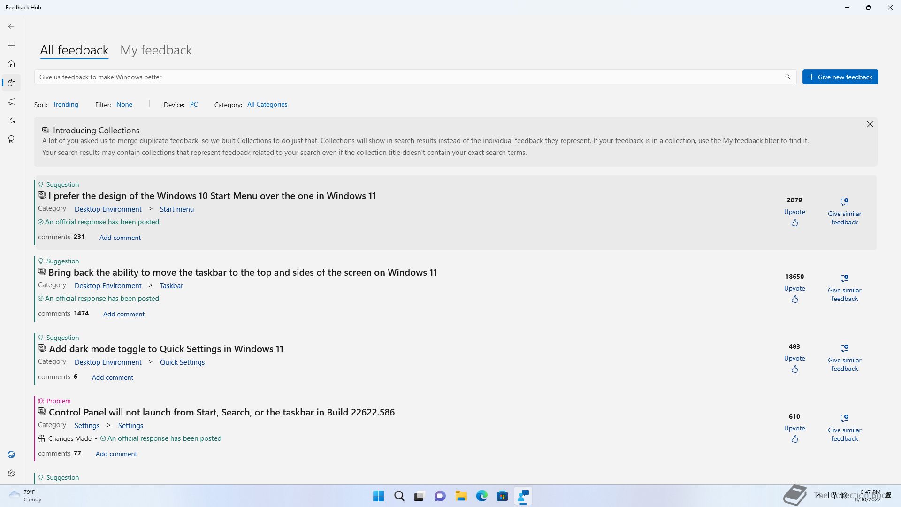Give similar feedback for Control Panel problem
Viewport: 901px width, 507px height.
pyautogui.click(x=845, y=428)
